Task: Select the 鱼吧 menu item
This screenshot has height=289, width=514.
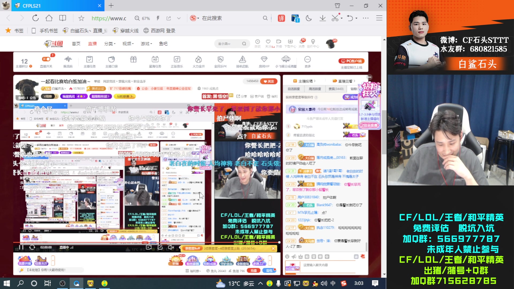Action: point(163,44)
